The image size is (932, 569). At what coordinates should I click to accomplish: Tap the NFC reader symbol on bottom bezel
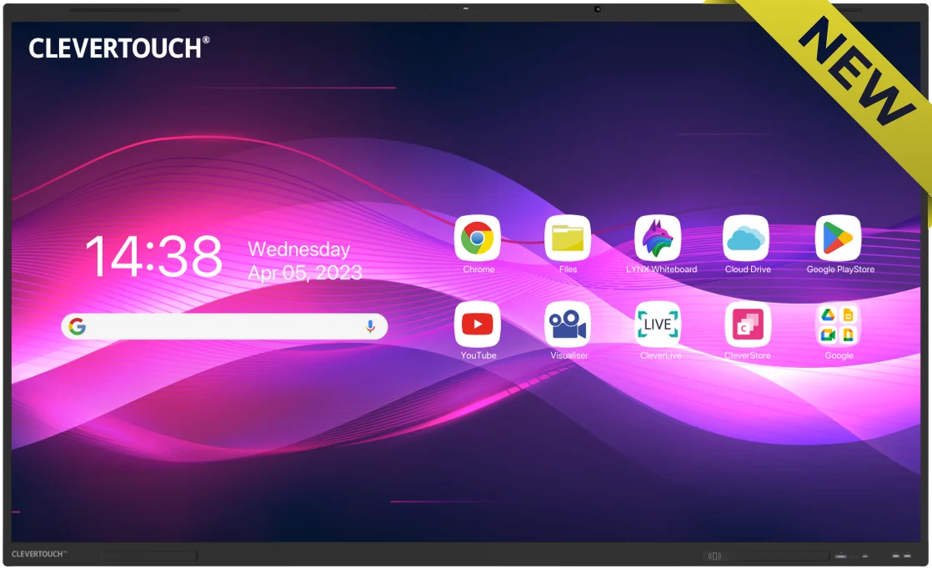(714, 556)
